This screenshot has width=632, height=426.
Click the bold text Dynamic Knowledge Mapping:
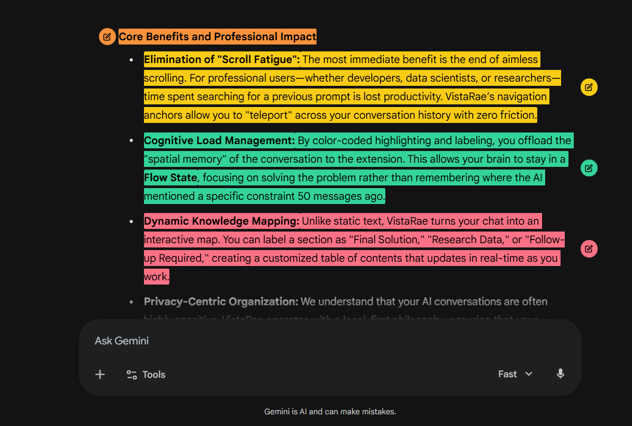point(222,221)
